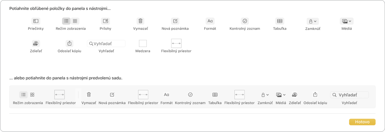Select the Prílohy attachments icon
This screenshot has width=385, height=132.
tap(105, 21)
